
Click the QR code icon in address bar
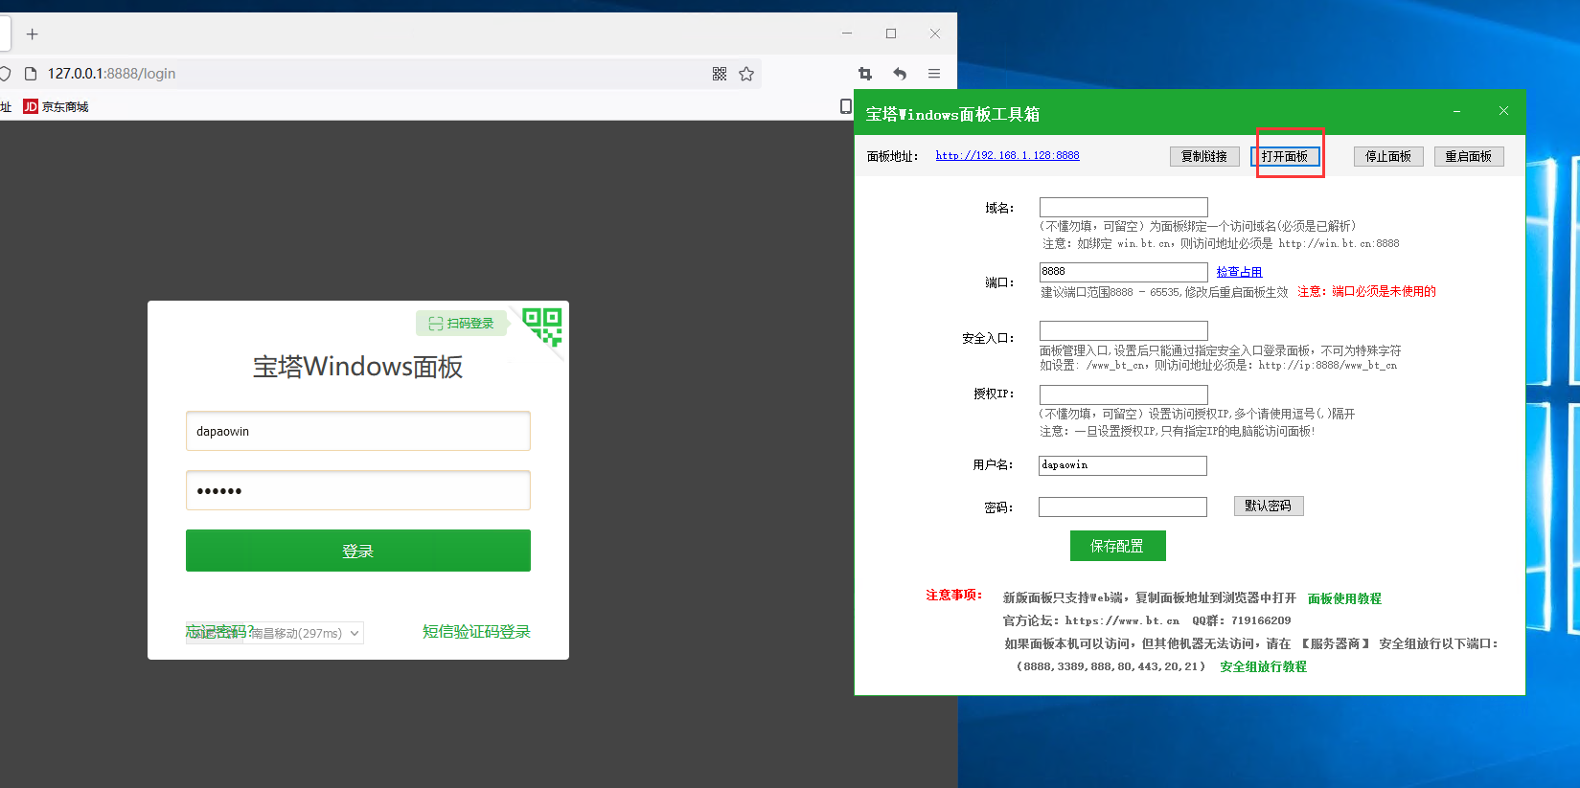pos(720,74)
